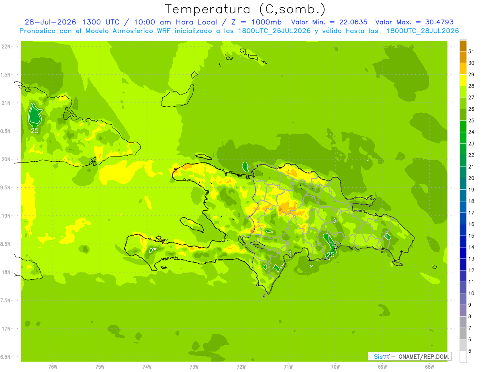Click the white swatch below the 5 mark

click(463, 357)
